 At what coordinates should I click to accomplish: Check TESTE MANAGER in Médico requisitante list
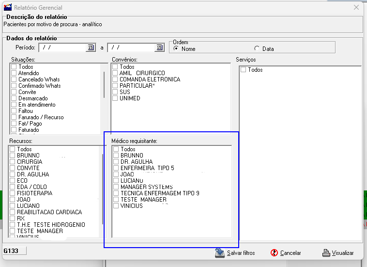point(116,200)
